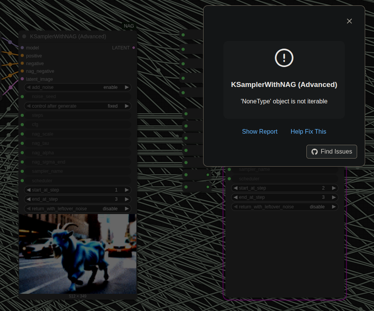Click the steps input socket

[22, 115]
